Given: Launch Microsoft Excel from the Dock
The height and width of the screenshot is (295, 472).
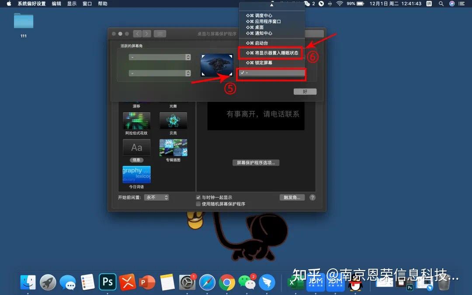Looking at the screenshot, I should point(296,282).
